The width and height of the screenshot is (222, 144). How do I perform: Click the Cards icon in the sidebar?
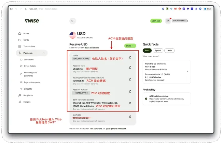point(20,40)
